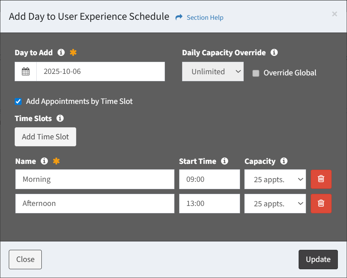Viewport: 347px width, 278px height.
Task: Click the 13:00 start time field
Action: tap(209, 203)
